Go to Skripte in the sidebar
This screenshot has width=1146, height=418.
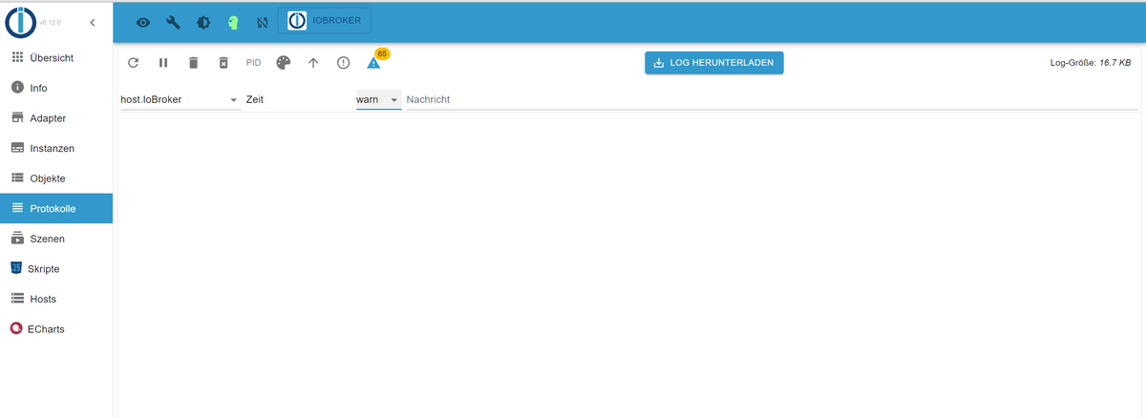tap(56, 269)
